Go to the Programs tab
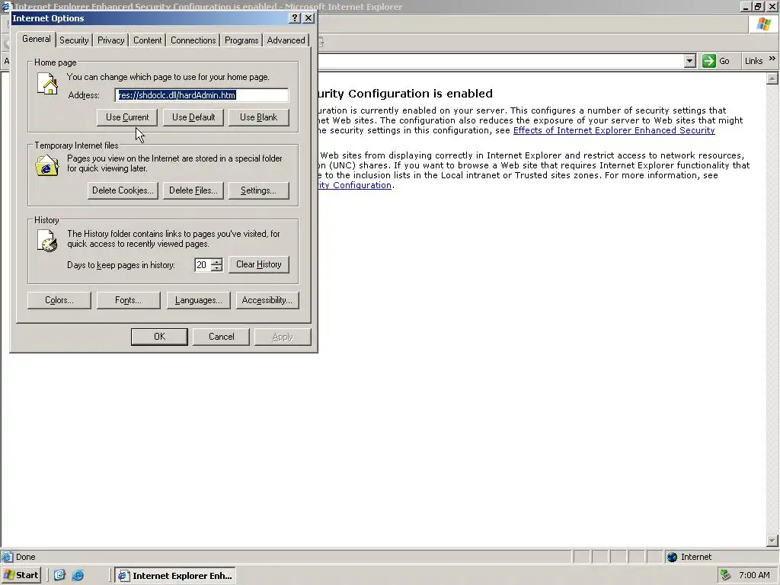Screen dimensions: 780x585 tap(241, 40)
